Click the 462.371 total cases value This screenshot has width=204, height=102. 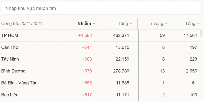tap(121, 36)
